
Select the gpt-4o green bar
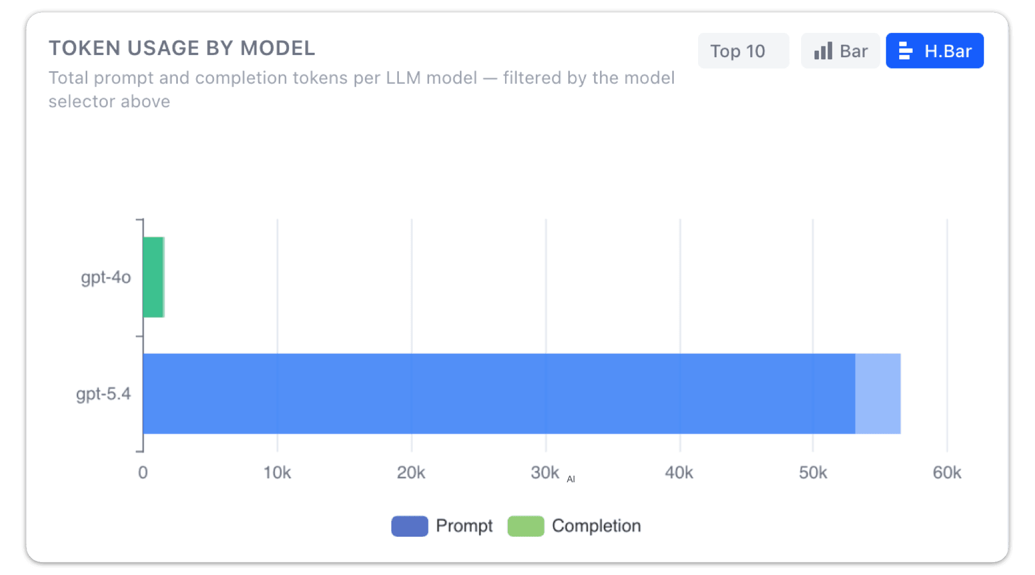pos(154,277)
